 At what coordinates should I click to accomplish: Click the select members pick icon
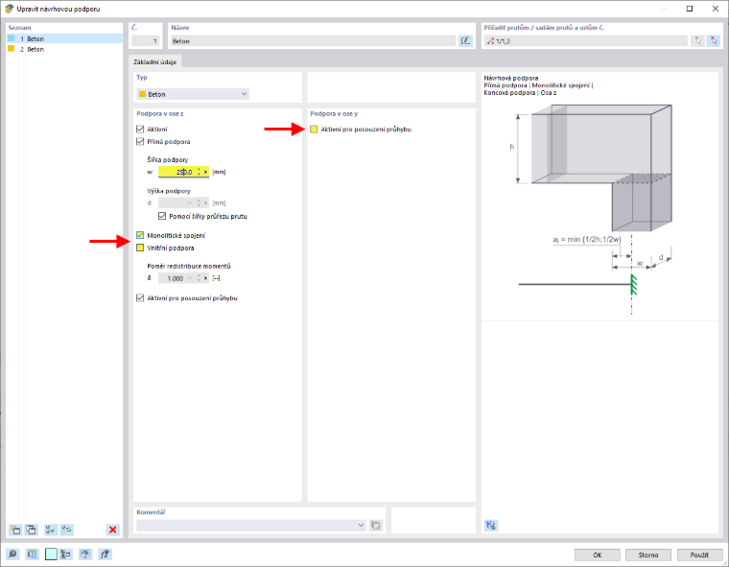(697, 41)
